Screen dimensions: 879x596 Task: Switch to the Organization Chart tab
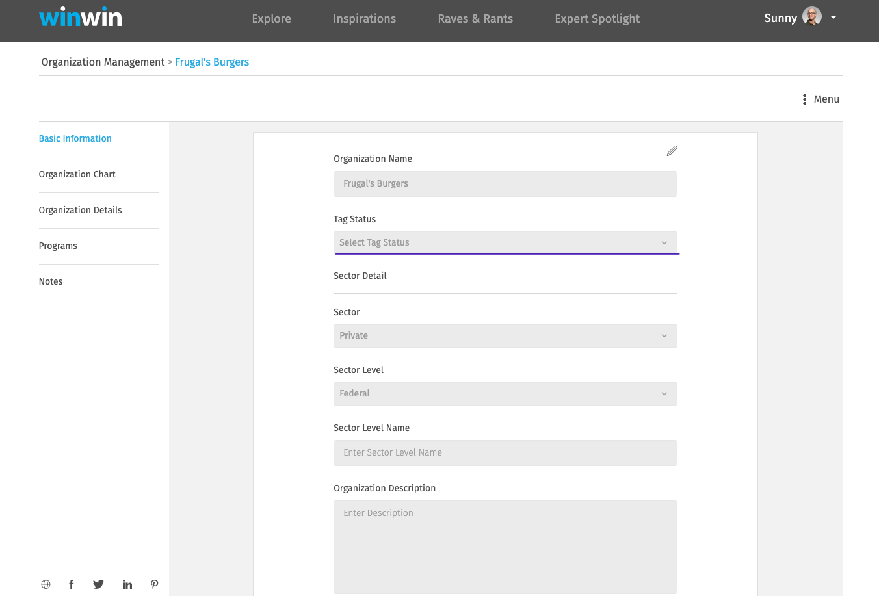pyautogui.click(x=77, y=174)
